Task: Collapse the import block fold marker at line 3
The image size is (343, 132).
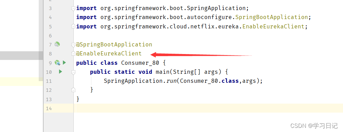Action: (73, 8)
